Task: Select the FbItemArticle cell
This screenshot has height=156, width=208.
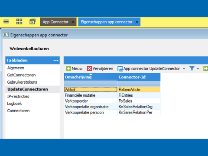Action: [139, 90]
